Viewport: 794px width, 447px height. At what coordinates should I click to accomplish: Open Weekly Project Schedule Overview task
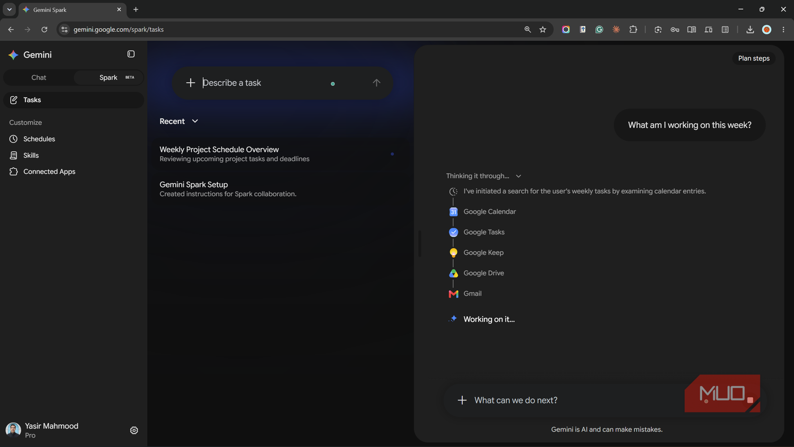[x=277, y=154]
